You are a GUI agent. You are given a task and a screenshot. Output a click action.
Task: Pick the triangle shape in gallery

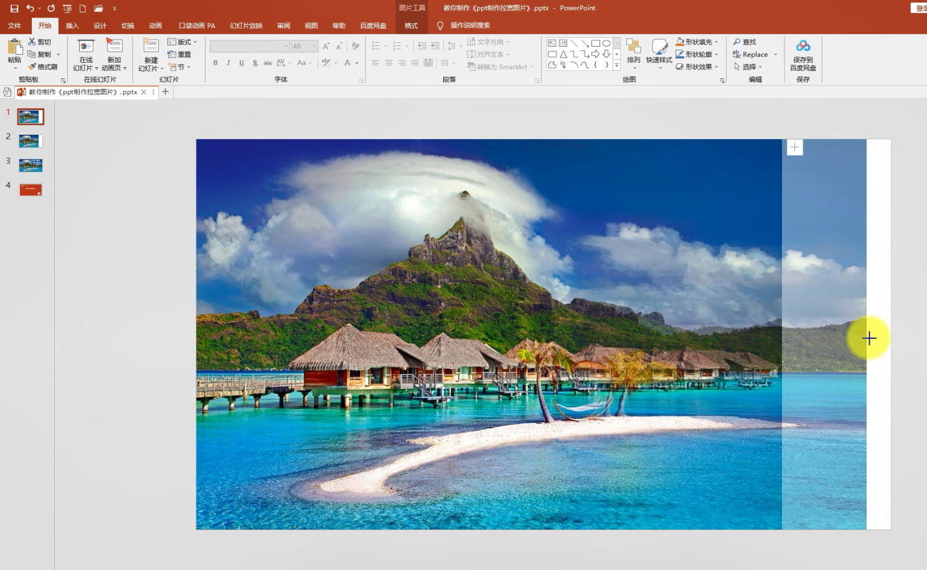[x=563, y=54]
